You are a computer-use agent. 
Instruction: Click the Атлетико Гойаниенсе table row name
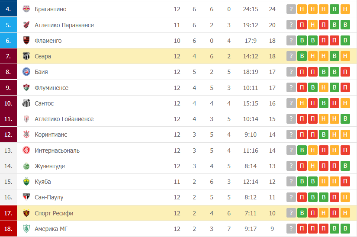(x=64, y=119)
